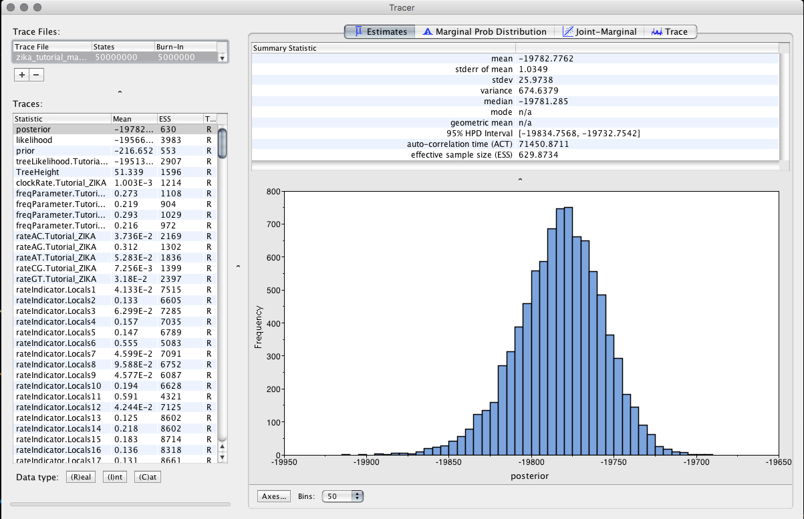Image resolution: width=804 pixels, height=519 pixels.
Task: Select the zika_tutorial_ma... trace file row
Action: point(116,57)
